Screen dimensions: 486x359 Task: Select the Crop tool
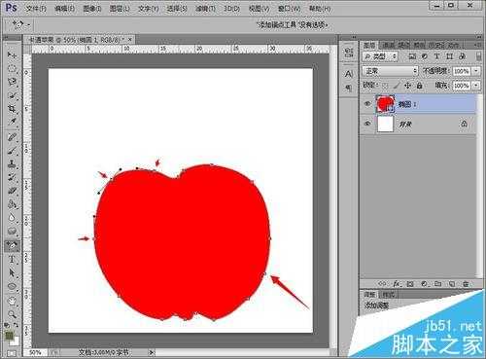[12, 108]
